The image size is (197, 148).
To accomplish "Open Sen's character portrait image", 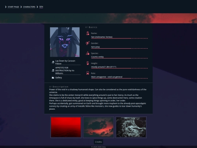I will click(x=65, y=42).
